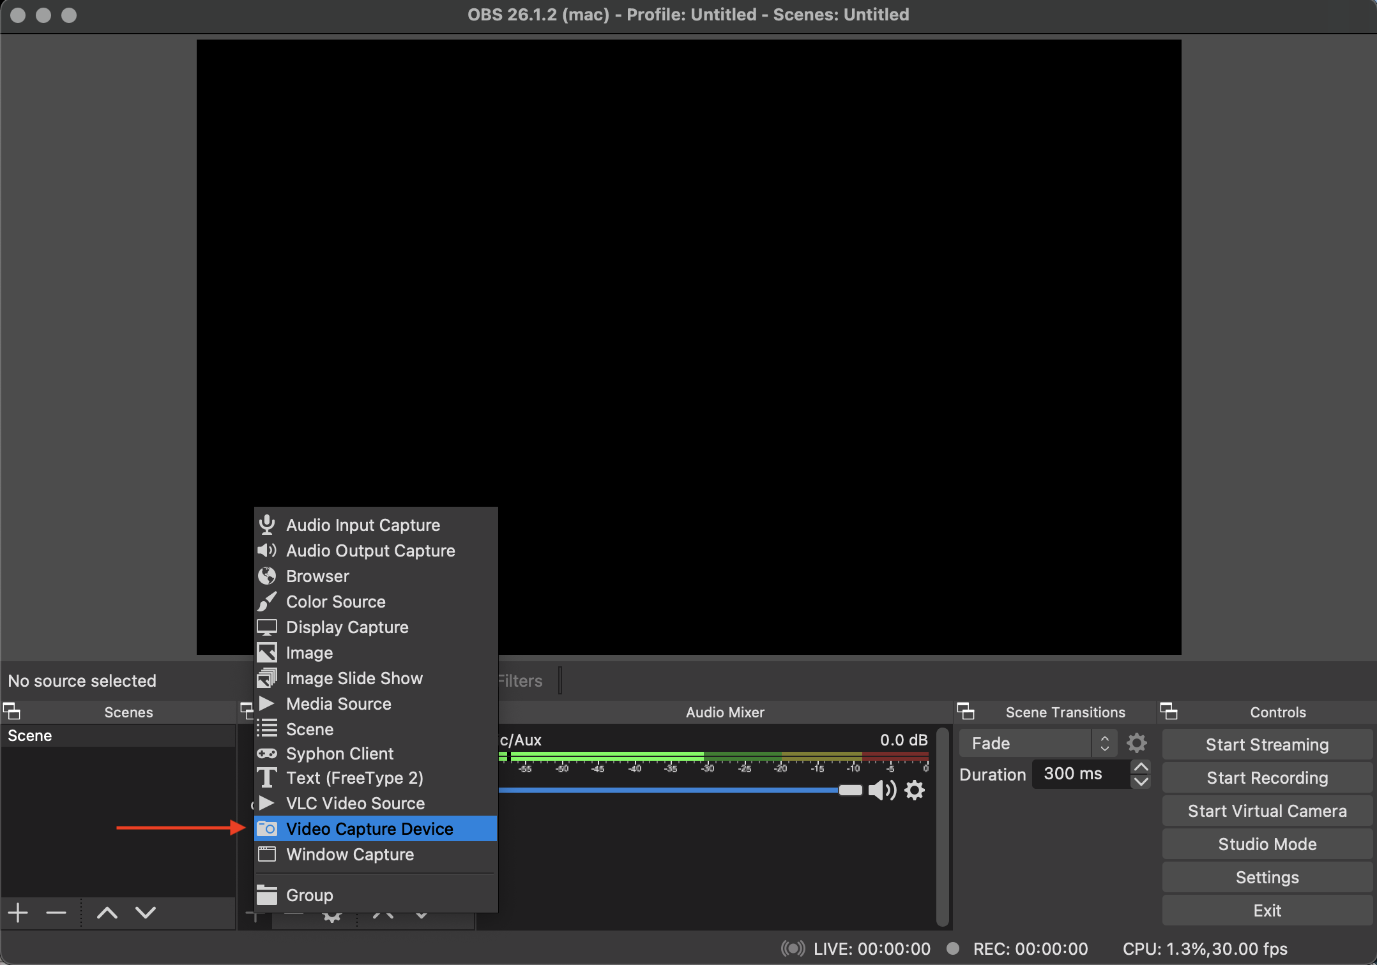Screen dimensions: 1377x965
Task: Enable Studio Mode
Action: pos(1267,844)
